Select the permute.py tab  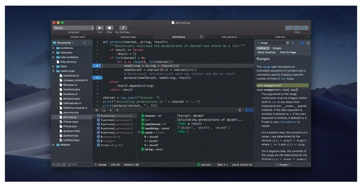(179, 37)
